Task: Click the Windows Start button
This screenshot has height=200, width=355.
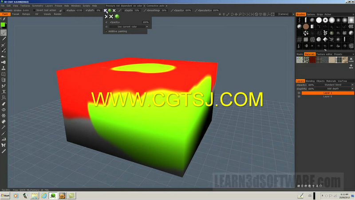Action: click(5, 196)
